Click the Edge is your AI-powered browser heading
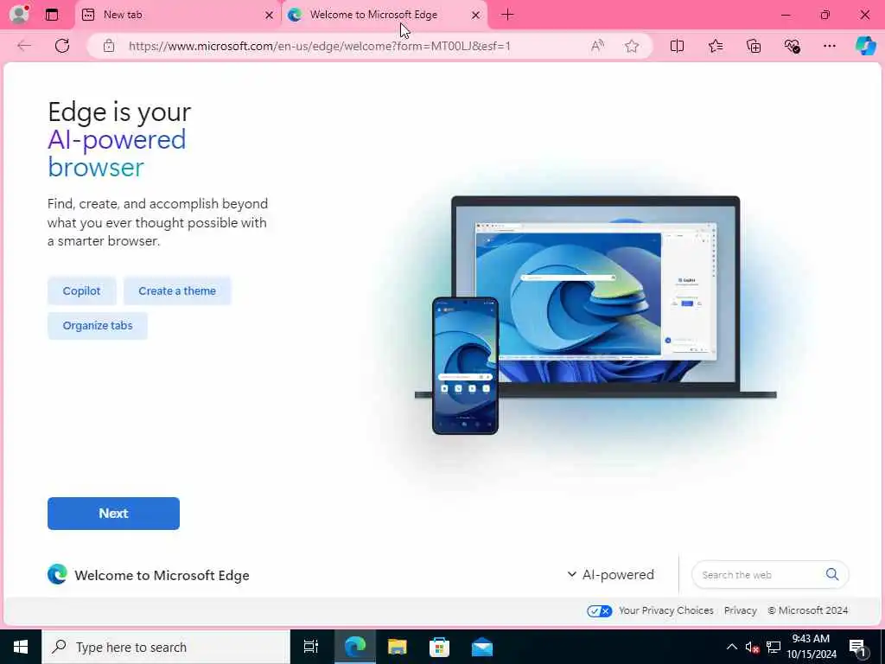Image resolution: width=885 pixels, height=664 pixels. pyautogui.click(x=119, y=139)
